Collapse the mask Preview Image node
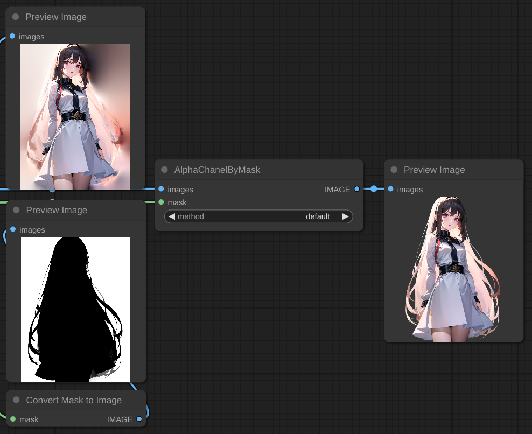The width and height of the screenshot is (532, 434). [x=16, y=210]
